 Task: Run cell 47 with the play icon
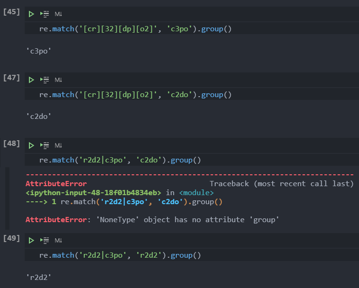pyautogui.click(x=31, y=80)
